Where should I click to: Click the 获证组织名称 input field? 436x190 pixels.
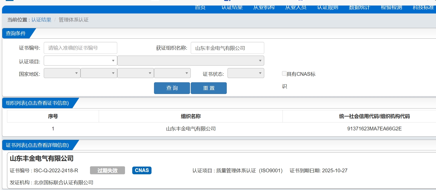(227, 48)
